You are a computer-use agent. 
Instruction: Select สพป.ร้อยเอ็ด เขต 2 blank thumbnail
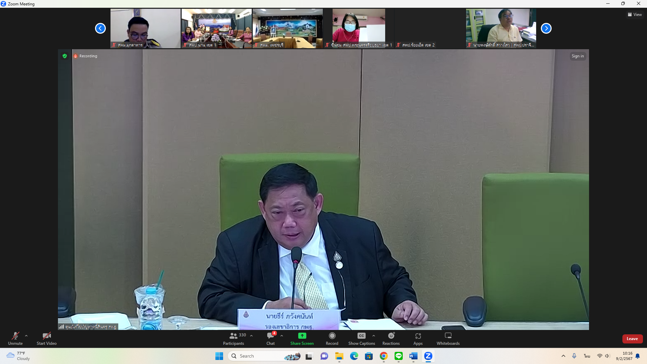coord(430,28)
